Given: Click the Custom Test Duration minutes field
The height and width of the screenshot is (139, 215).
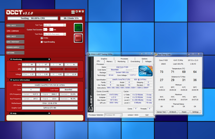Looking at the screenshot, I should pos(51,30).
